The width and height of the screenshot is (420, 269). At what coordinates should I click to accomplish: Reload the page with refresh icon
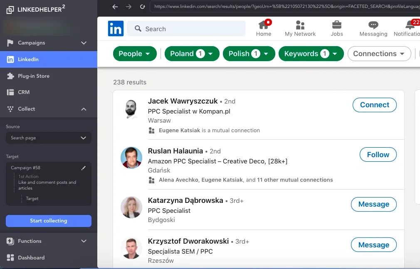(143, 7)
